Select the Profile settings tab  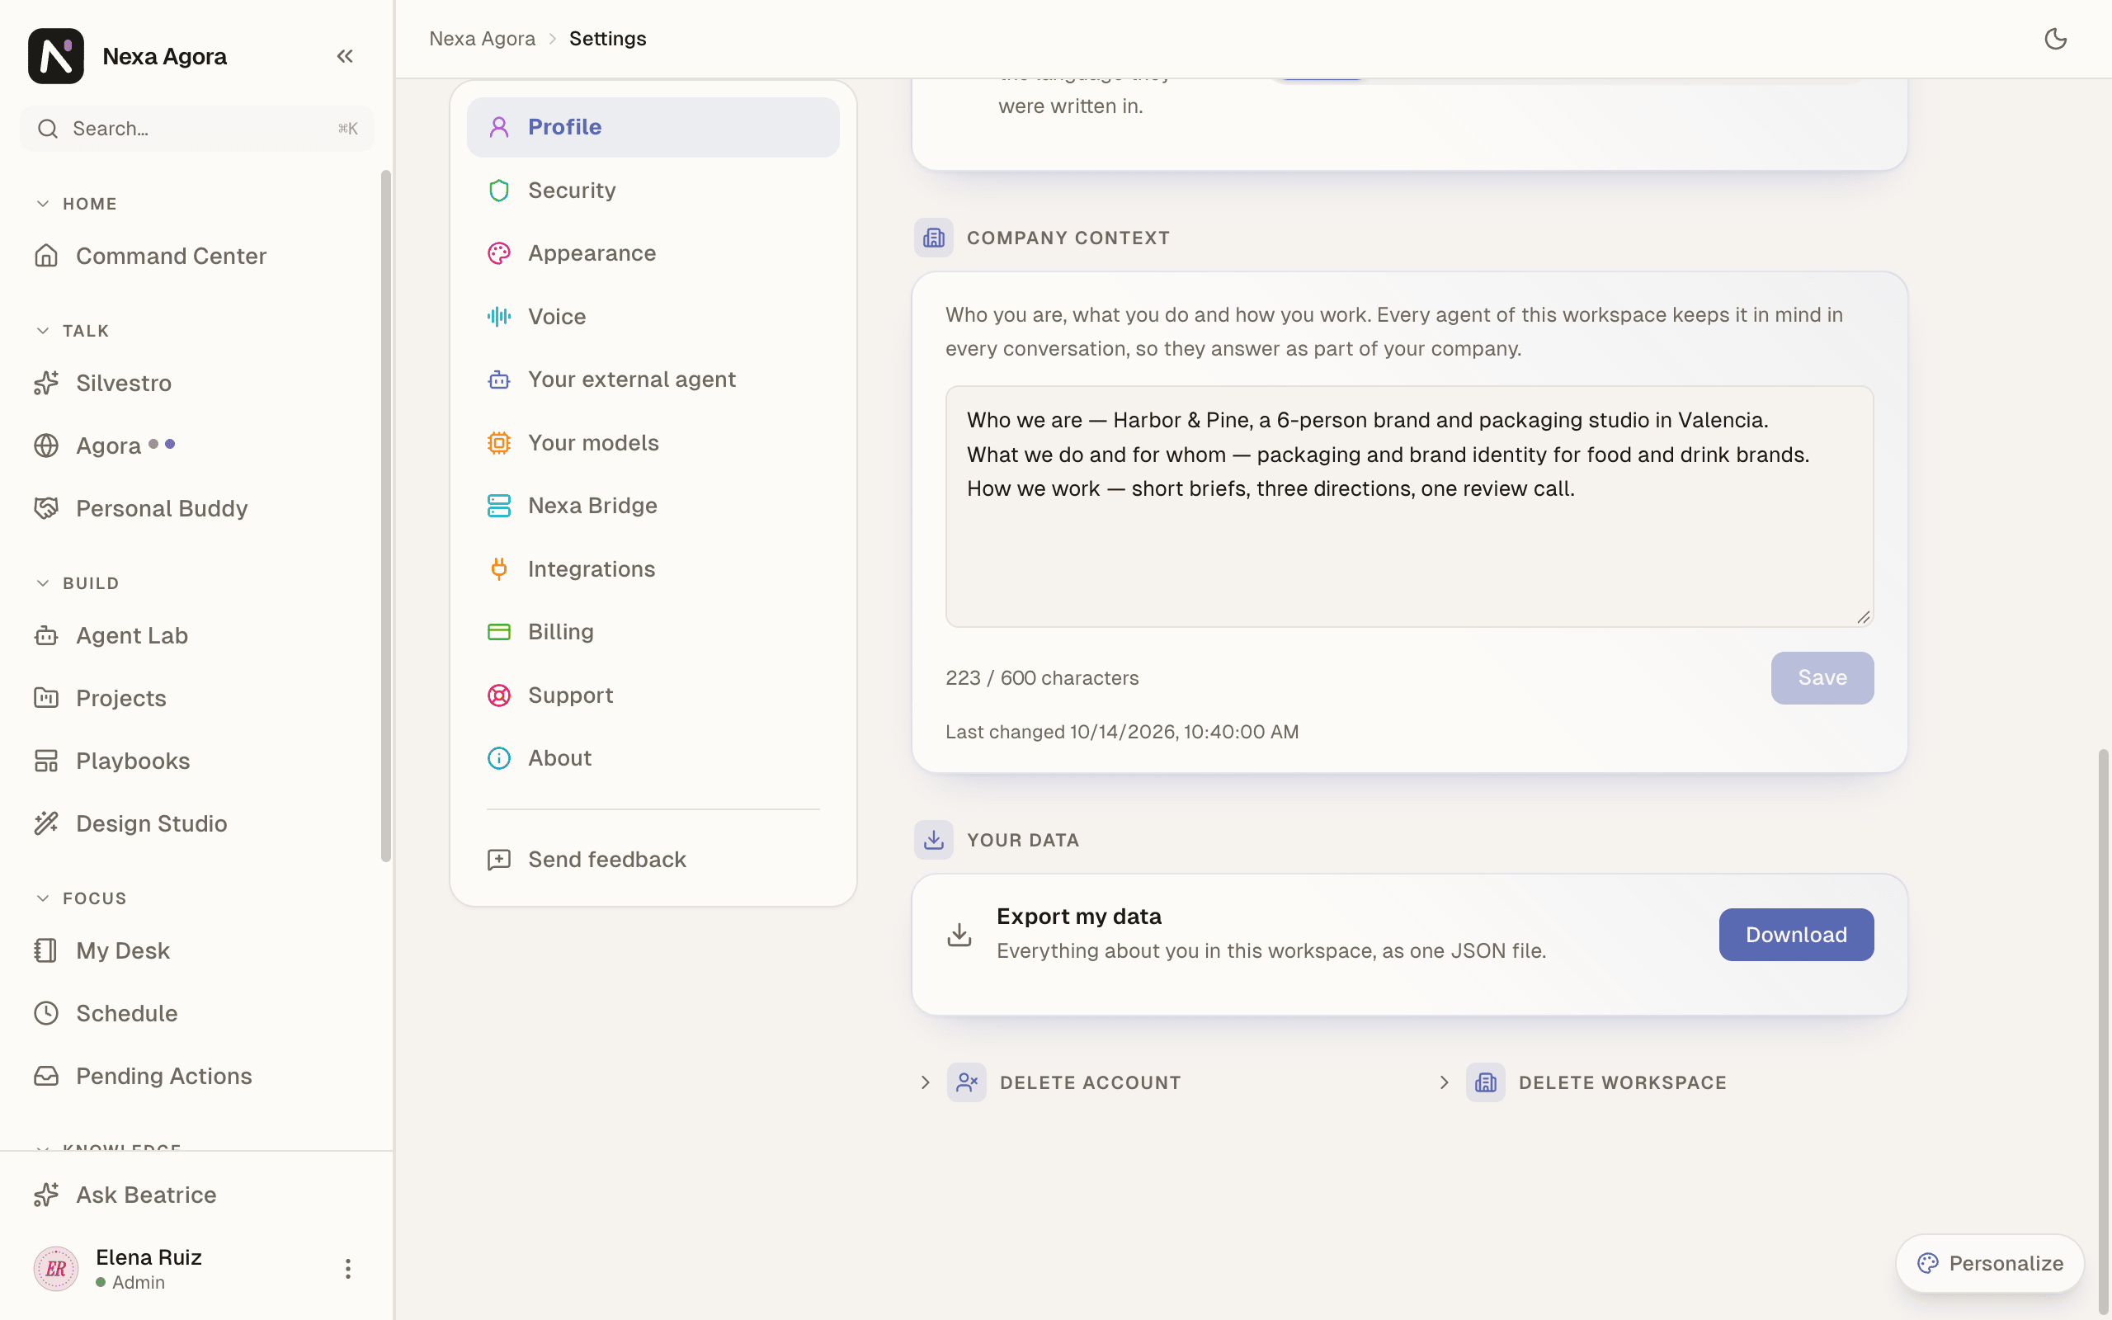(653, 126)
